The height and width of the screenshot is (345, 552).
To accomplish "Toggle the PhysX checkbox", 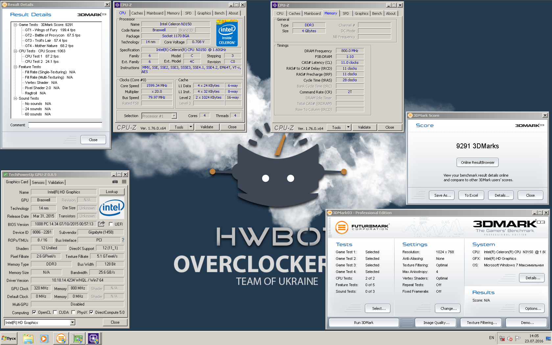I will click(73, 312).
